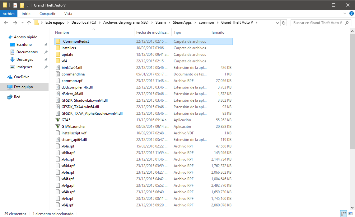Open Imágenes in the sidebar

point(24,67)
